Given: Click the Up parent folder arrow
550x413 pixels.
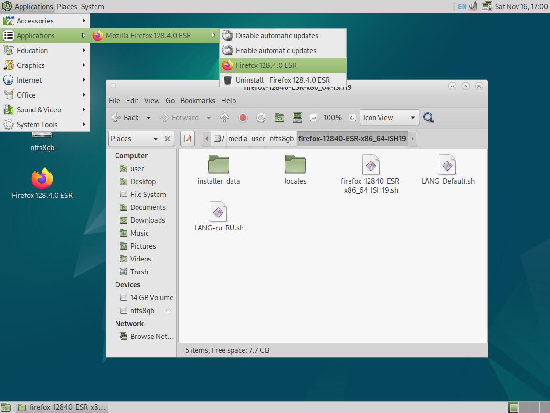Looking at the screenshot, I should point(225,118).
